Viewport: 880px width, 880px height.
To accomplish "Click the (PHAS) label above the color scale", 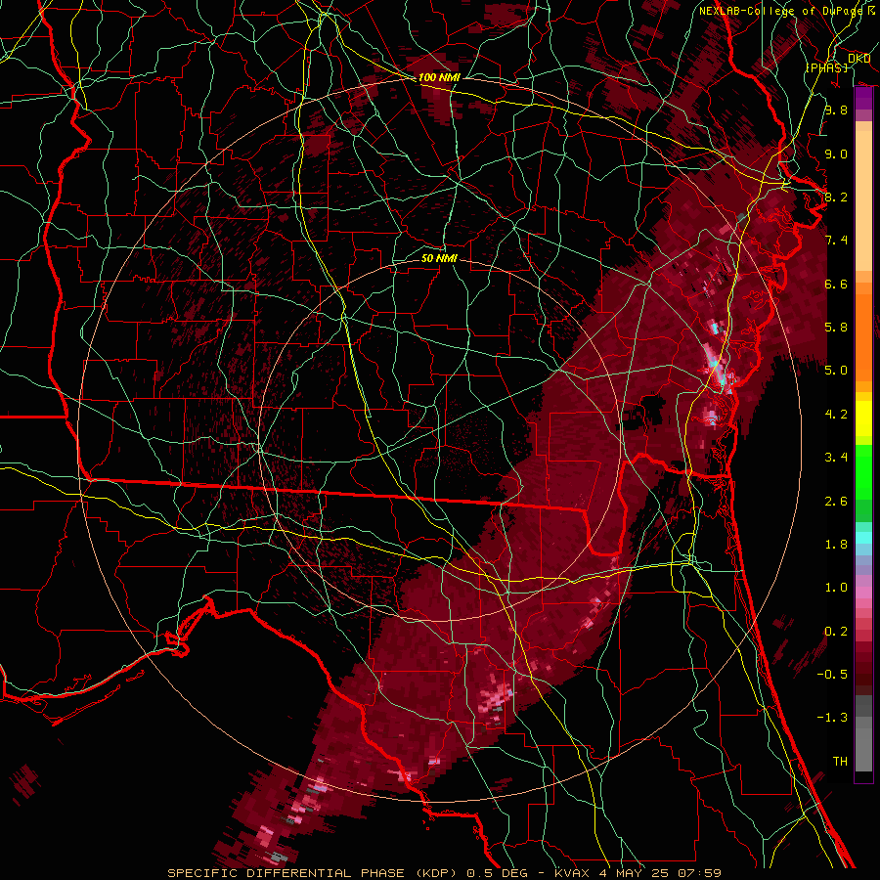I will tap(826, 67).
